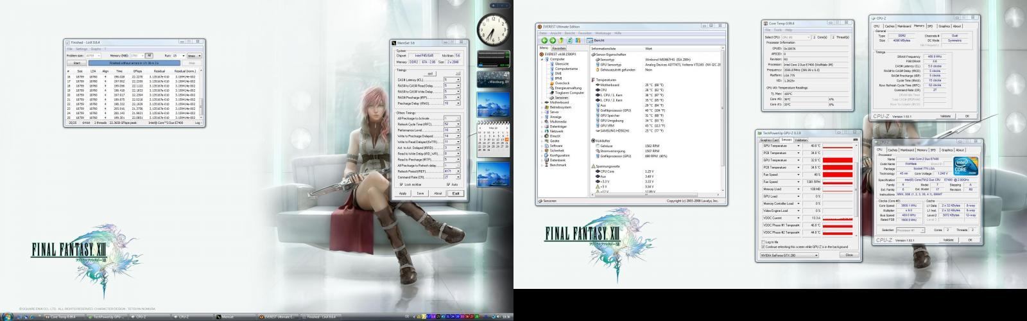This screenshot has height=321, width=1027.
Task: Open the times unit dropdown in LinX
Action: tap(194, 56)
